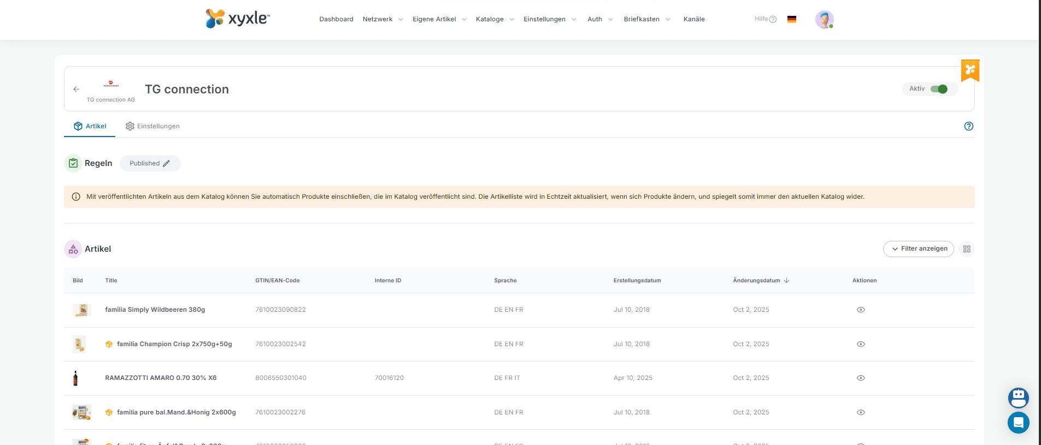The height and width of the screenshot is (445, 1041).
Task: Click the Hilfe help link
Action: point(766,19)
